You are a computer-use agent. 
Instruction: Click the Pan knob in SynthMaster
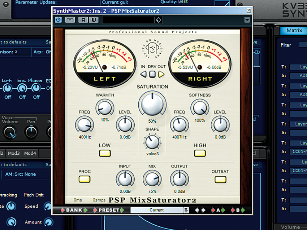[31, 132]
